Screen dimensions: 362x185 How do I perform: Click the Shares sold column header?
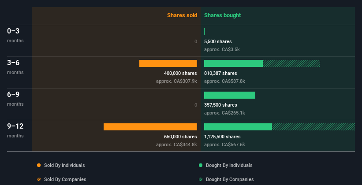[182, 15]
